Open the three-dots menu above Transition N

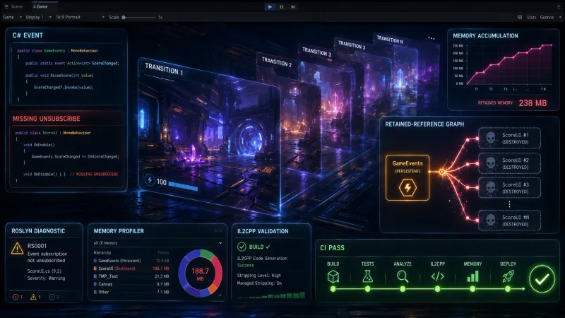click(x=431, y=38)
